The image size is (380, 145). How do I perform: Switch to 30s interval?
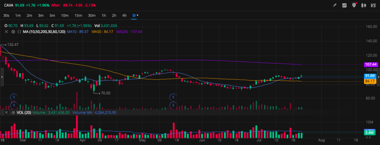(x=6, y=15)
